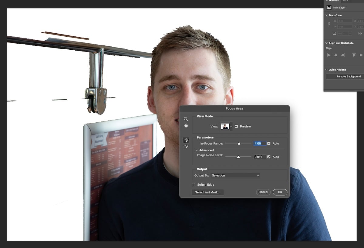Enable the Soften Edge checkbox
The height and width of the screenshot is (248, 364).
pyautogui.click(x=193, y=185)
